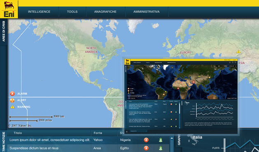Click the WARNING legend label
This screenshot has width=259, height=152.
tap(23, 107)
